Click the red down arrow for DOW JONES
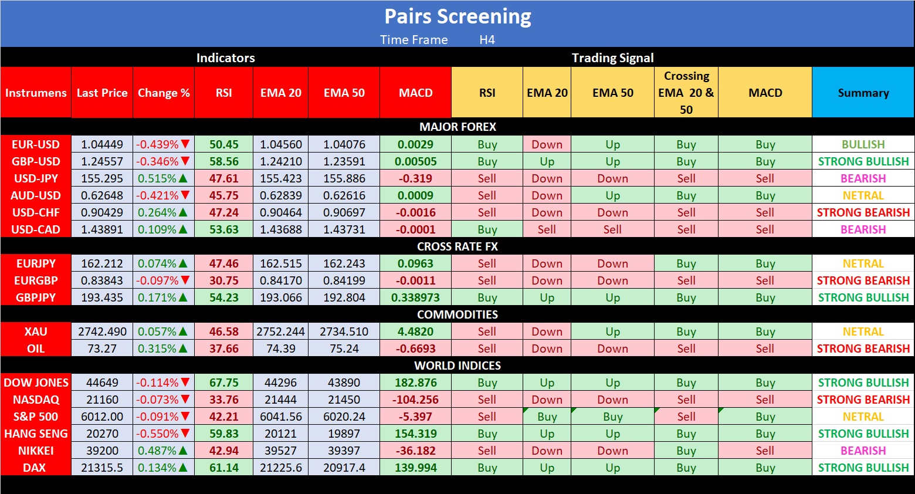Image resolution: width=915 pixels, height=494 pixels. pyautogui.click(x=185, y=383)
